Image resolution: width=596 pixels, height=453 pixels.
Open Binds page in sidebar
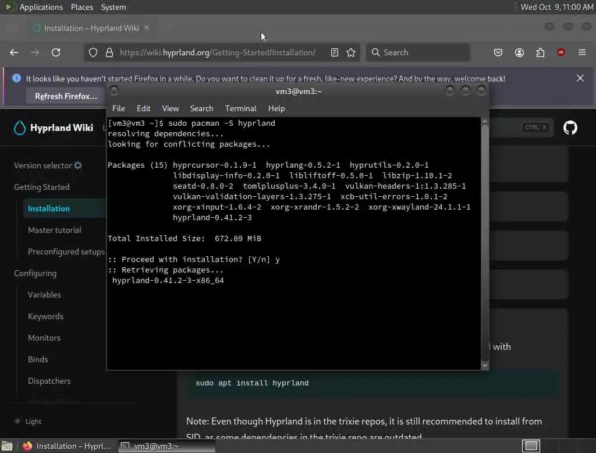pos(38,359)
